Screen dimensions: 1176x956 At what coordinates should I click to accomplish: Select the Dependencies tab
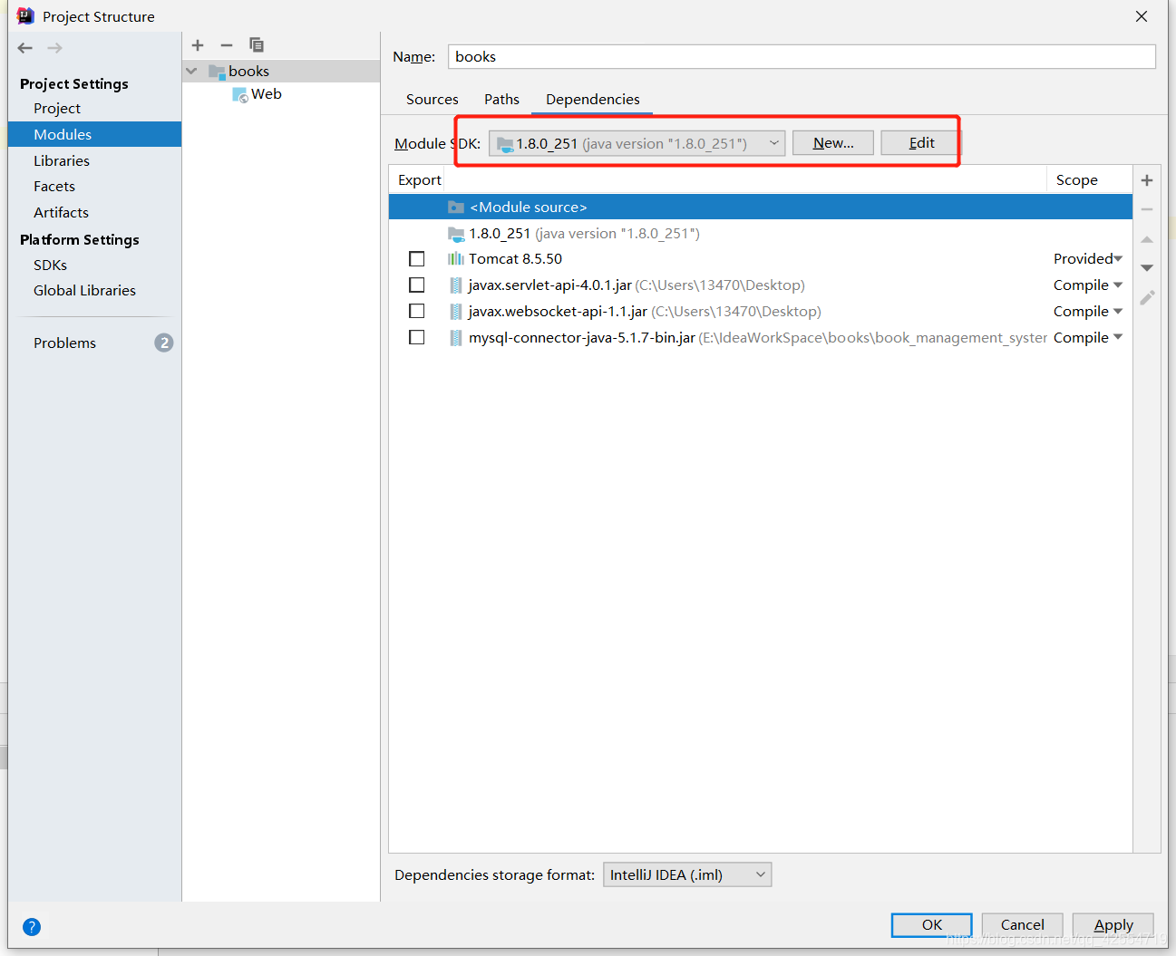pyautogui.click(x=593, y=100)
